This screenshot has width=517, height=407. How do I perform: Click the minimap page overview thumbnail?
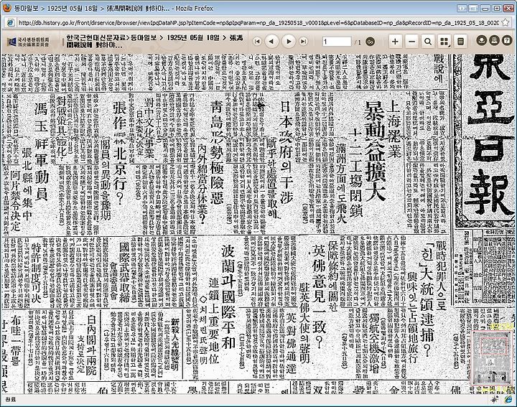coord(493,358)
